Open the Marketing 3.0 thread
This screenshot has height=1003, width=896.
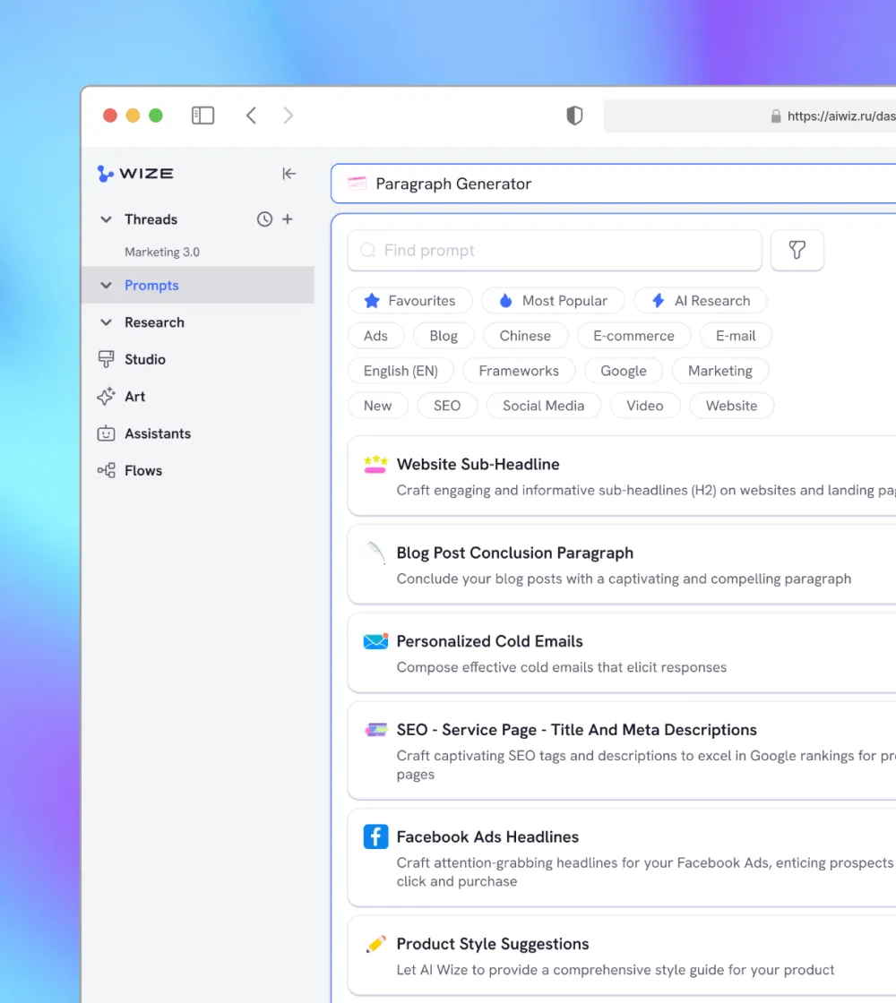click(x=162, y=253)
